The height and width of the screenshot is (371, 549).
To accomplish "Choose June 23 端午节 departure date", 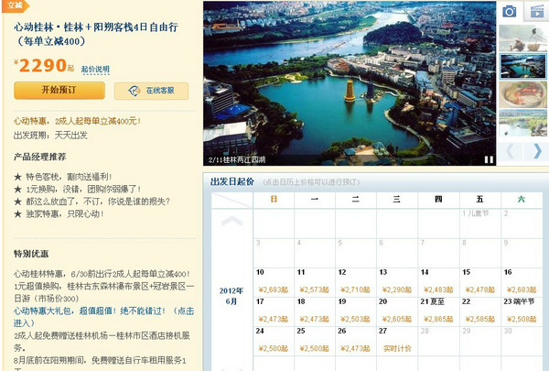I will 520,311.
